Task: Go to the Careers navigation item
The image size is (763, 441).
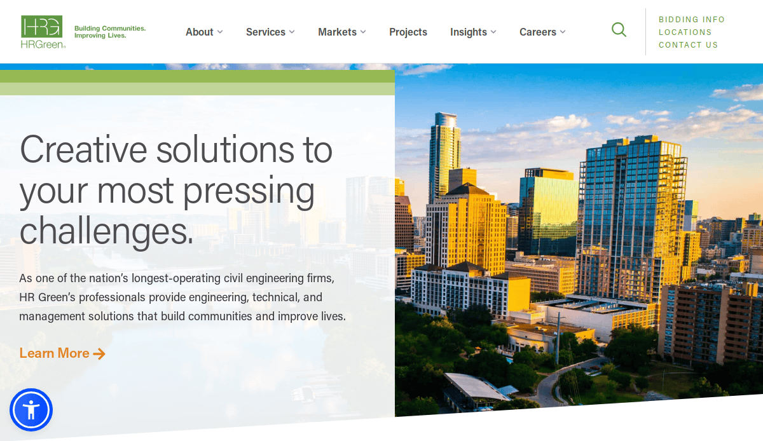Action: 537,32
